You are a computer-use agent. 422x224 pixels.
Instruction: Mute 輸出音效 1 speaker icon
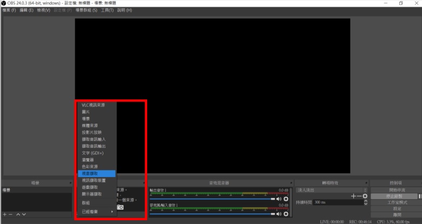279,199
